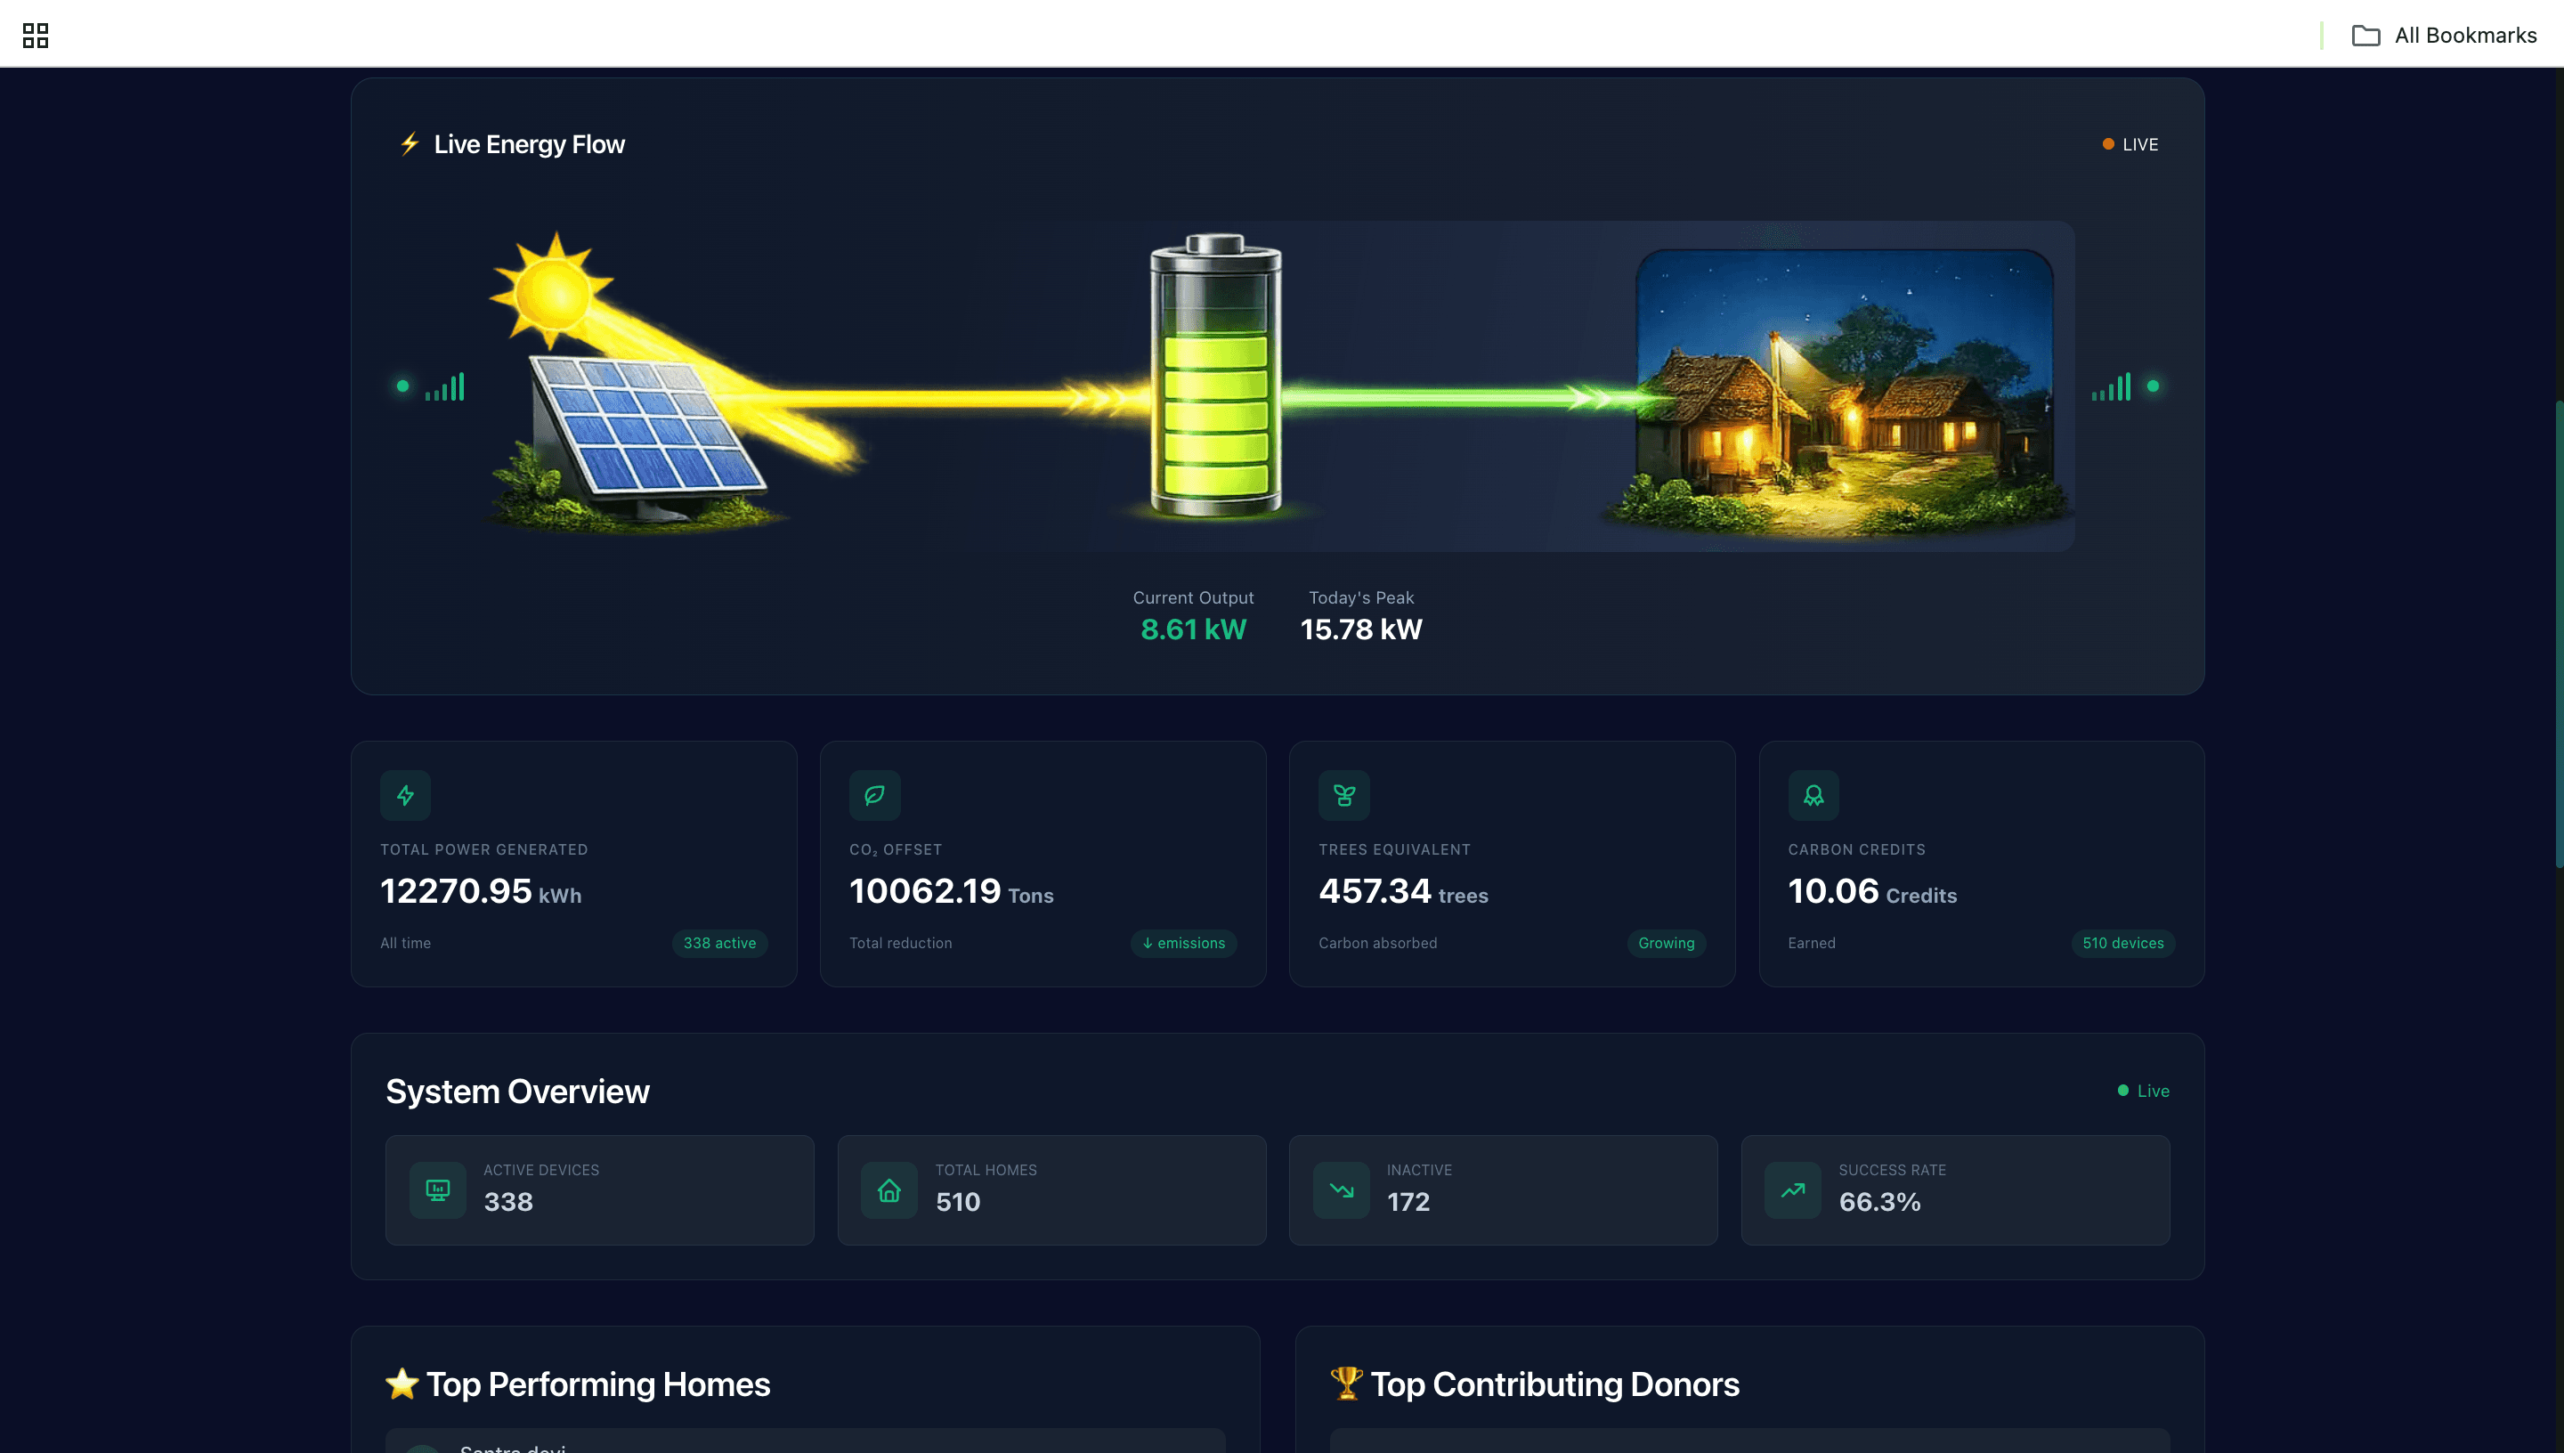Click the Top Performing Homes heading

click(x=597, y=1384)
